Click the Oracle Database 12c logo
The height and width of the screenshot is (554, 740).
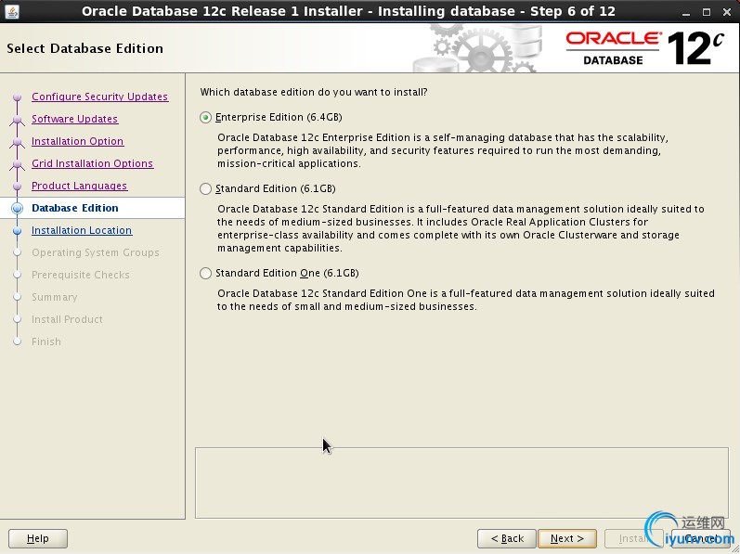pyautogui.click(x=644, y=48)
